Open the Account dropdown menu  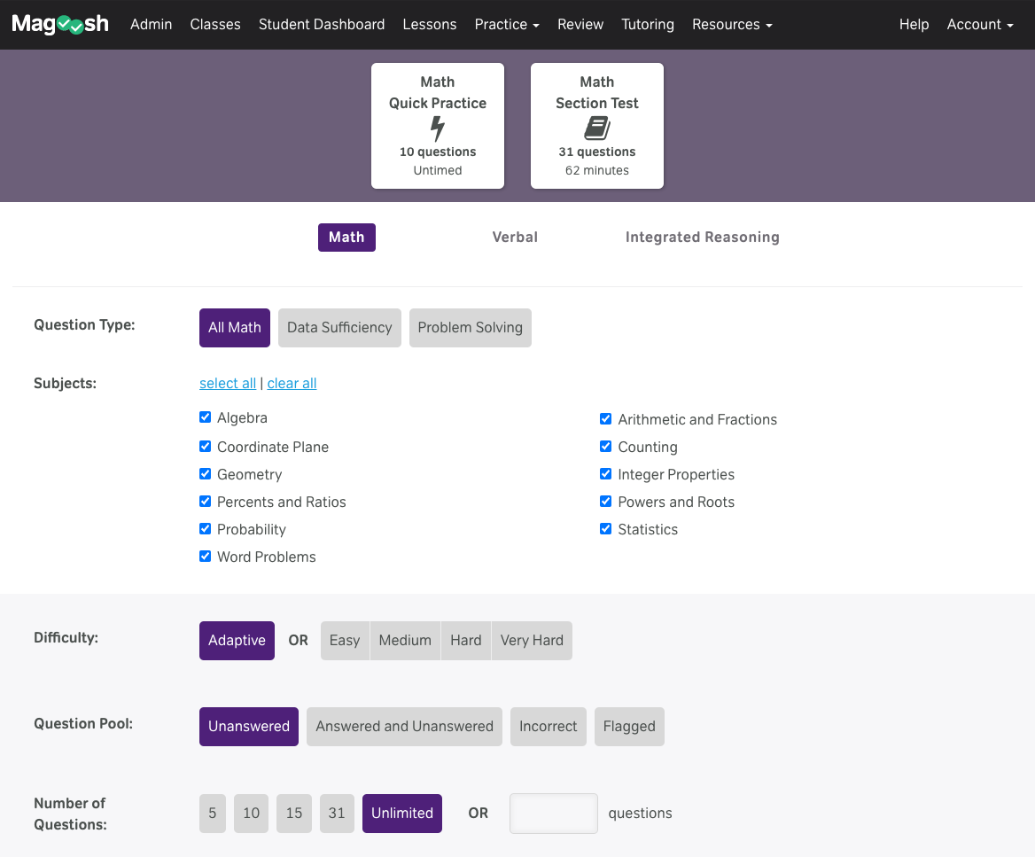click(979, 25)
